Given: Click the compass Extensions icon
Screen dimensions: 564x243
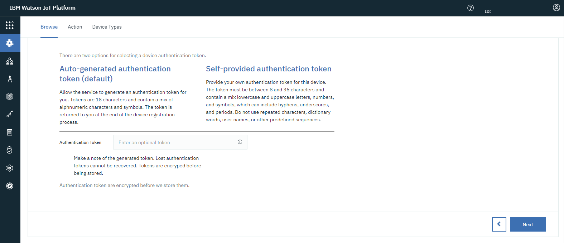Looking at the screenshot, I should click(x=10, y=186).
